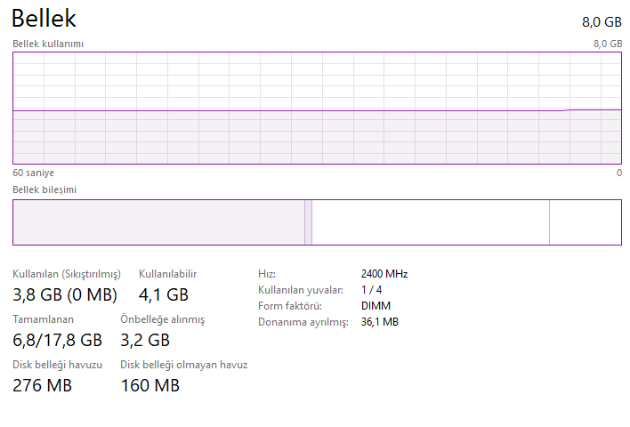Viewport: 630px width, 427px height.
Task: Click the 6,8/17,8 GB committed value
Action: pyautogui.click(x=57, y=340)
